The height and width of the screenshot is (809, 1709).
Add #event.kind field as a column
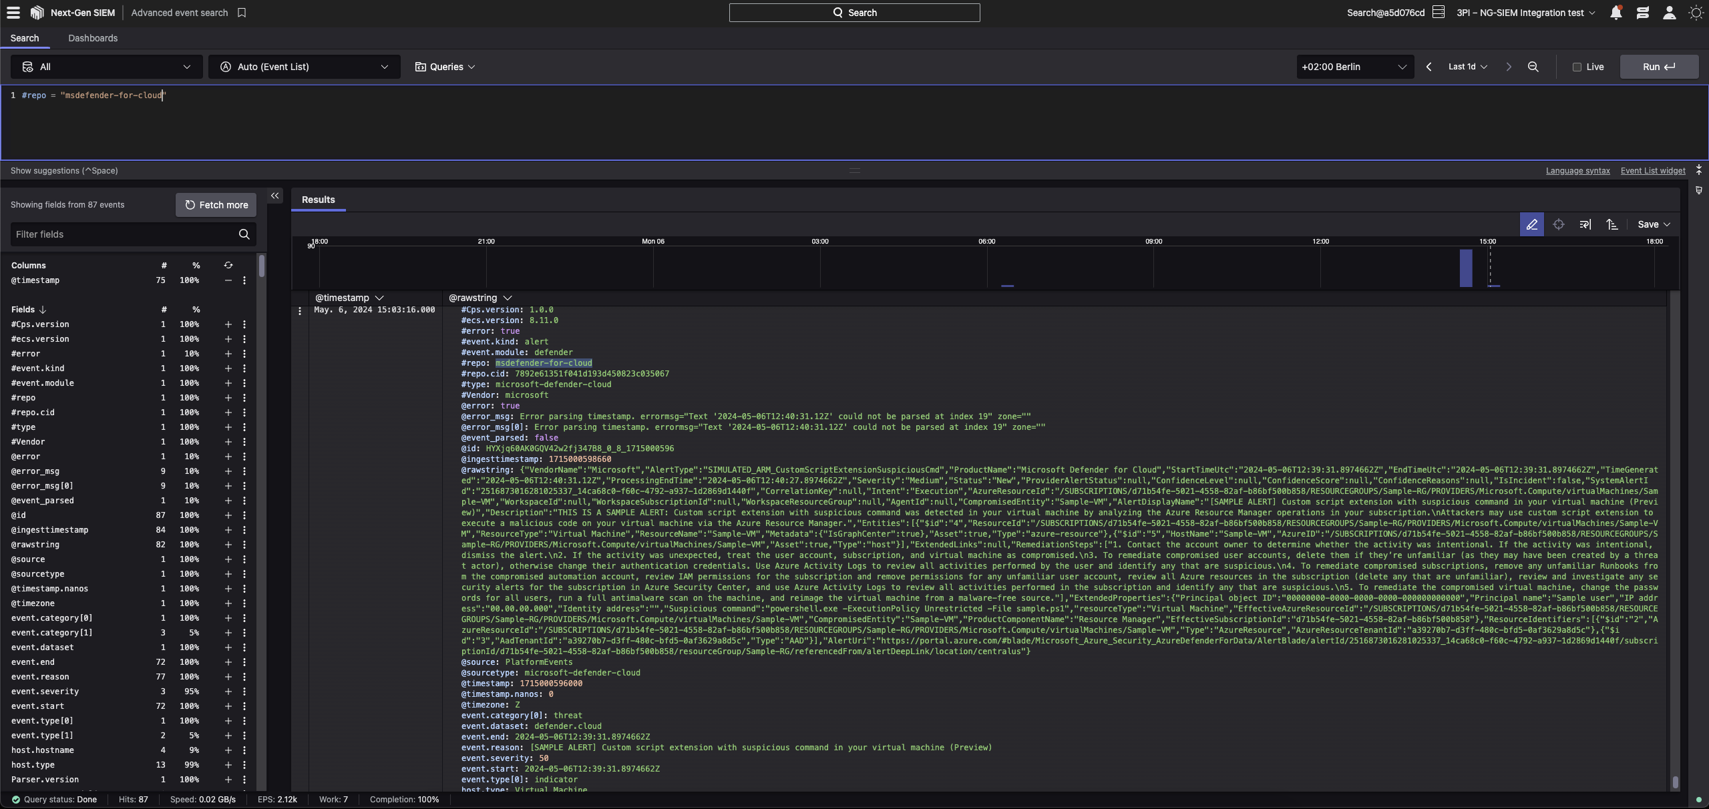(x=228, y=368)
